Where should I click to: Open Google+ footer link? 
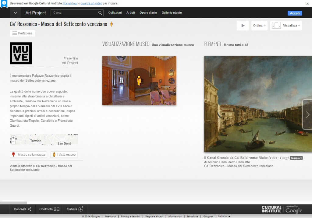(208, 216)
